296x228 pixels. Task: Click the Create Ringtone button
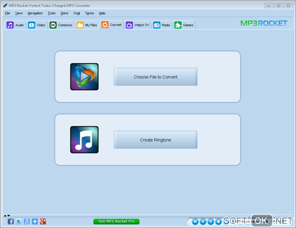pos(156,140)
